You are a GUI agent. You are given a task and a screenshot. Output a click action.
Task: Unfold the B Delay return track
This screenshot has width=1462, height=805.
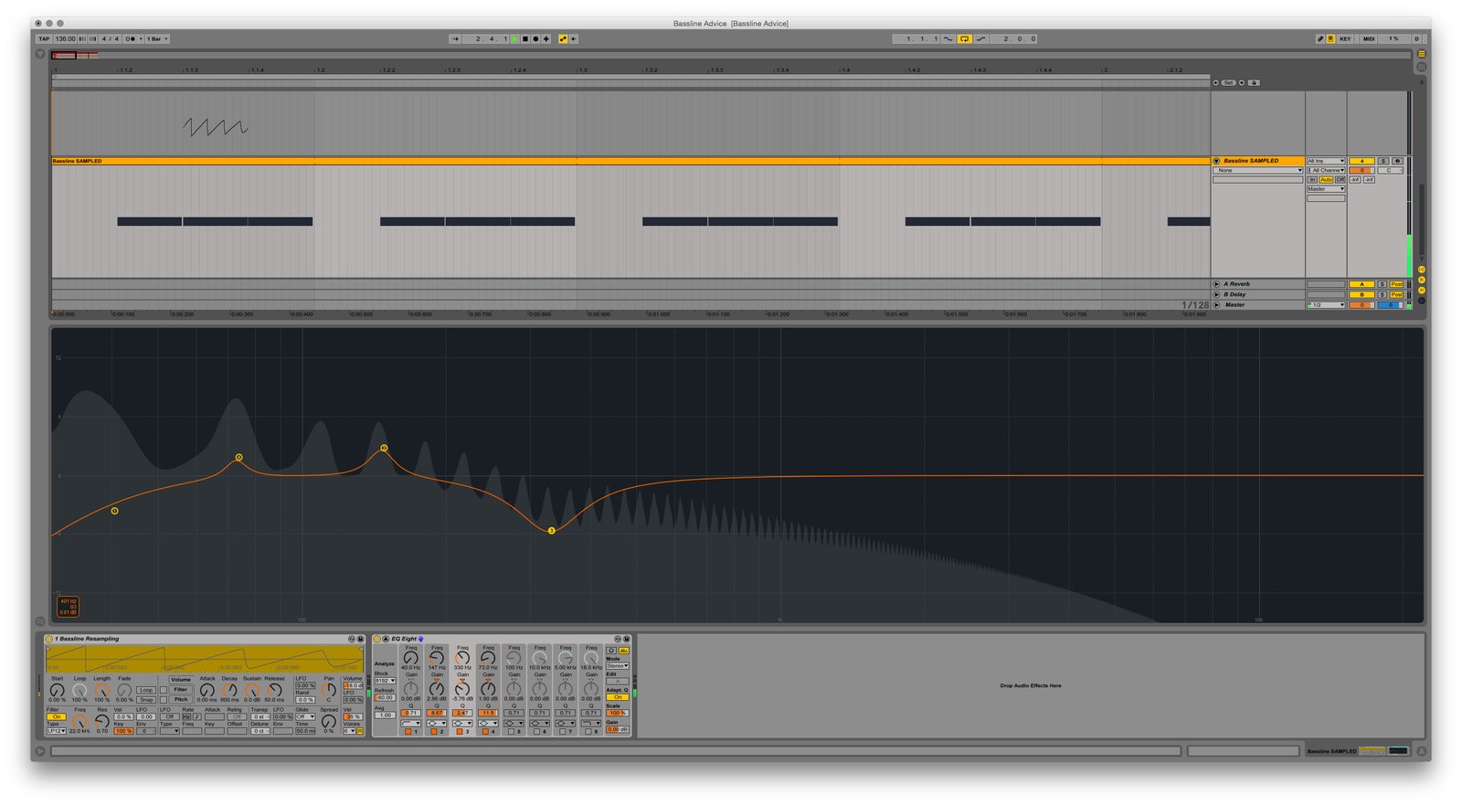tap(1216, 294)
